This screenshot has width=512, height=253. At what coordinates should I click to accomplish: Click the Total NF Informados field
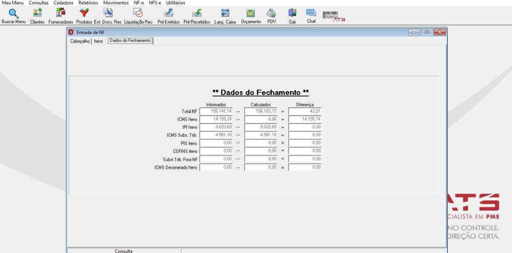(216, 111)
